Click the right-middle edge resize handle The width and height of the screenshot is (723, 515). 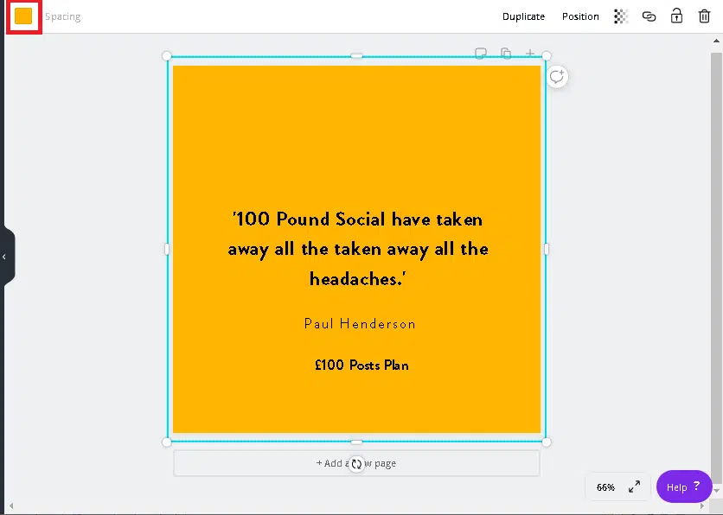547,249
